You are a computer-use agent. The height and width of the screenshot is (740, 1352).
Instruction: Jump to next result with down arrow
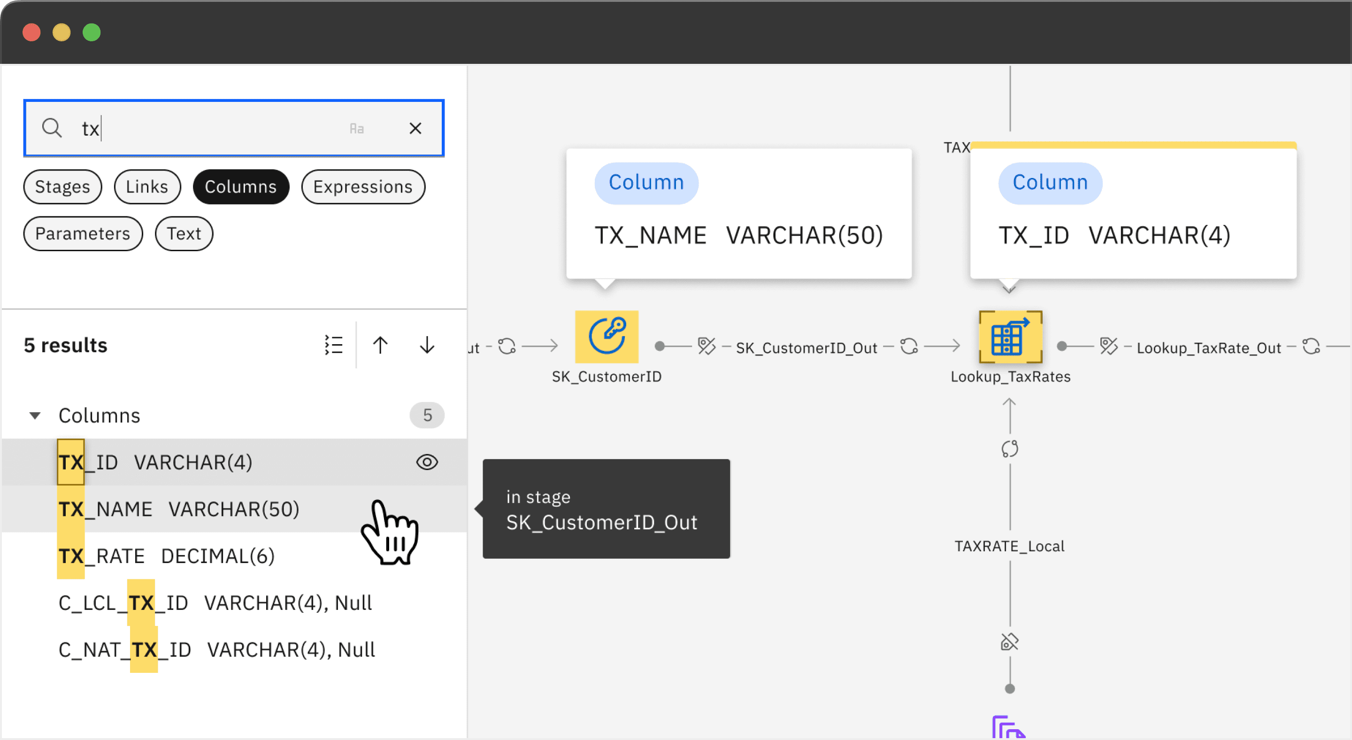(427, 345)
